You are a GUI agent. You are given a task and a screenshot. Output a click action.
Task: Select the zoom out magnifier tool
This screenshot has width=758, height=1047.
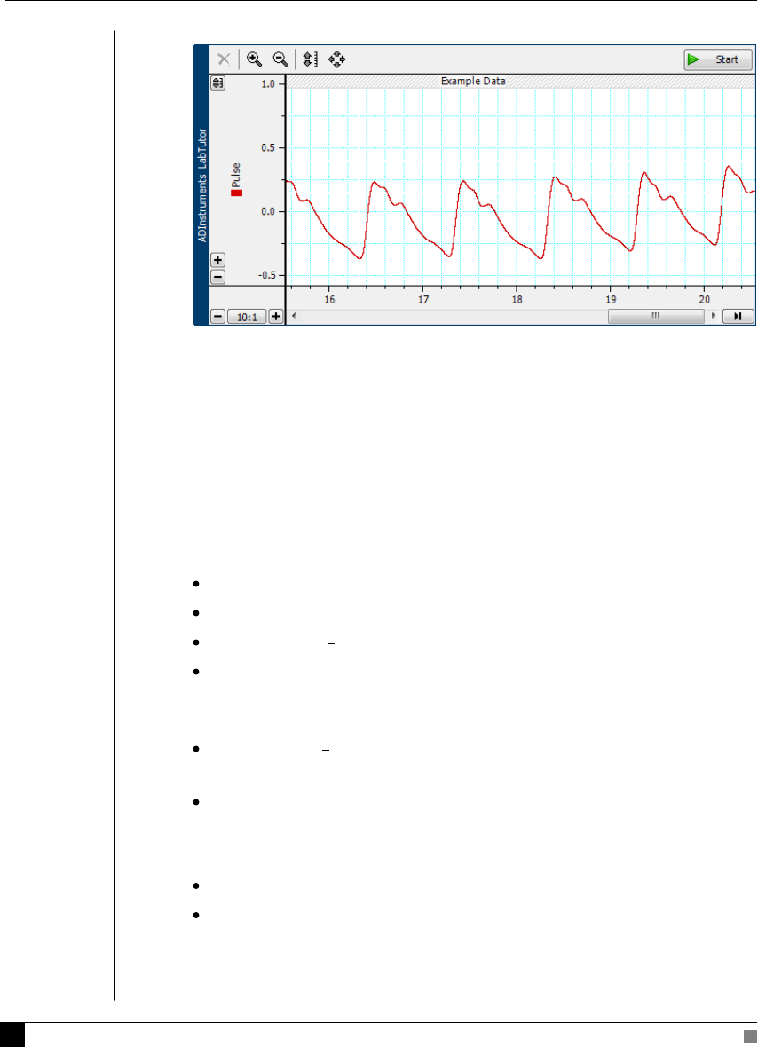coord(280,59)
